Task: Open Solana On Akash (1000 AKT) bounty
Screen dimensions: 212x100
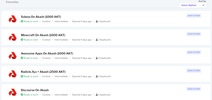Action: tap(41, 17)
